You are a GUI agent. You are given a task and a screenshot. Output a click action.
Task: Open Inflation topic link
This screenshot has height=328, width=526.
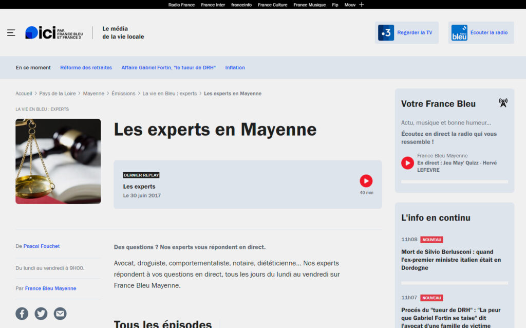tap(235, 67)
